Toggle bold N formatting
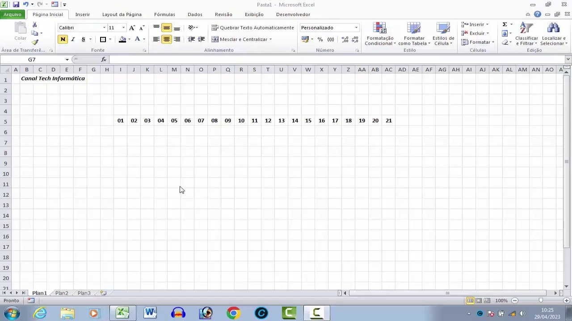The image size is (572, 321). 63,39
